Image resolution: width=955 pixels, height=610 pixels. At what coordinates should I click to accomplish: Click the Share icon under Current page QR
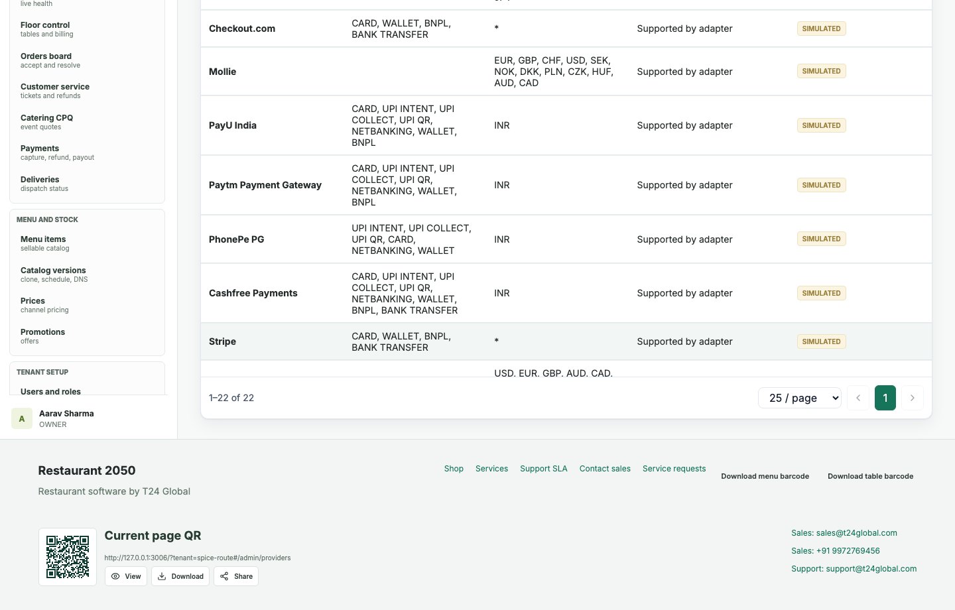coord(224,576)
